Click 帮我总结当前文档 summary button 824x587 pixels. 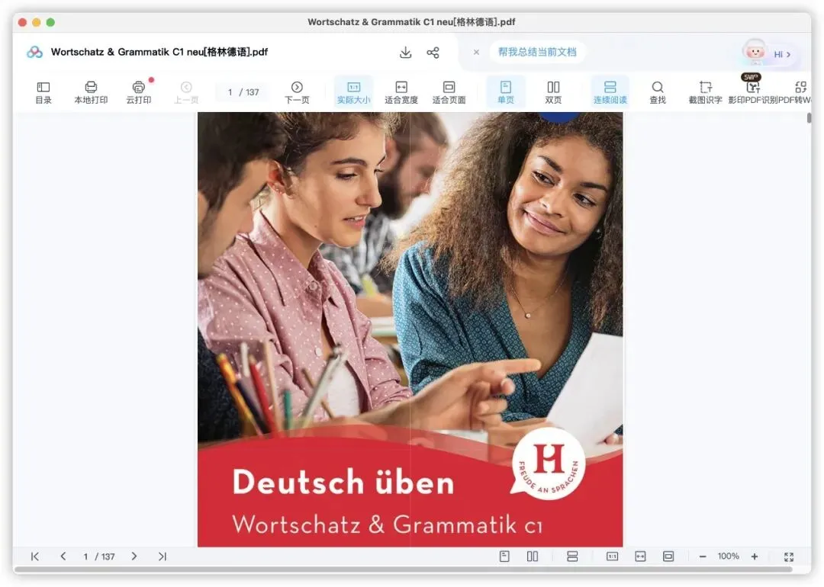537,52
